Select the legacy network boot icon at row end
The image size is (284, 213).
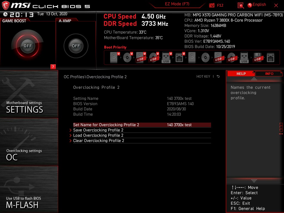[270, 57]
